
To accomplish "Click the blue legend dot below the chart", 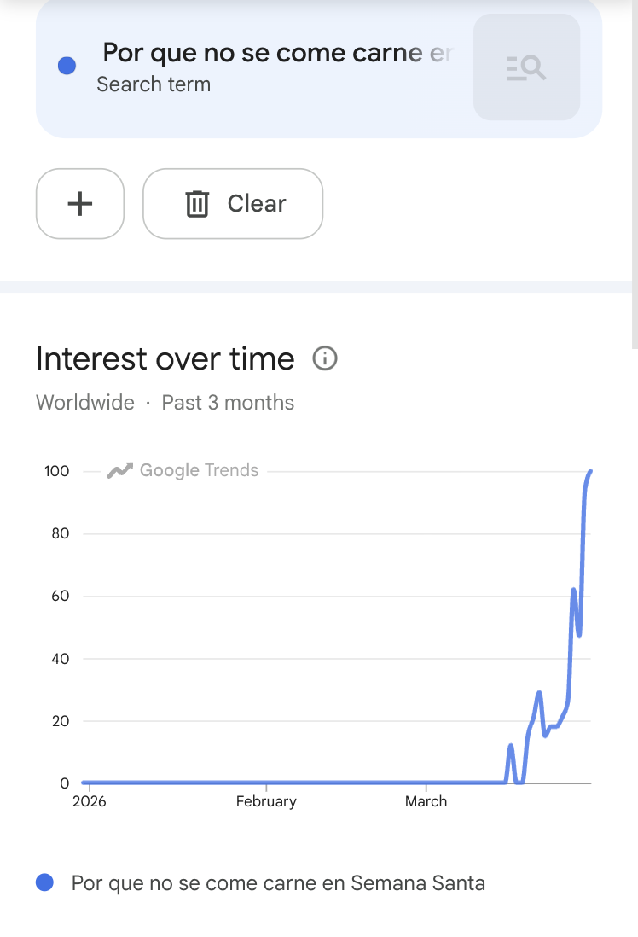I will point(45,882).
